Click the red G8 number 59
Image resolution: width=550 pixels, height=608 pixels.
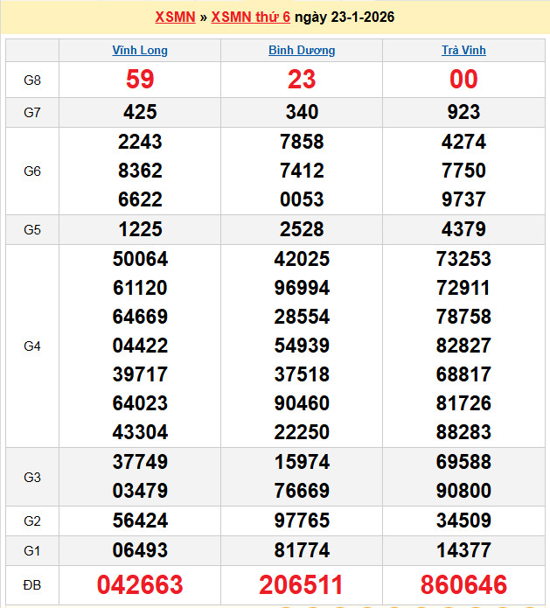140,80
